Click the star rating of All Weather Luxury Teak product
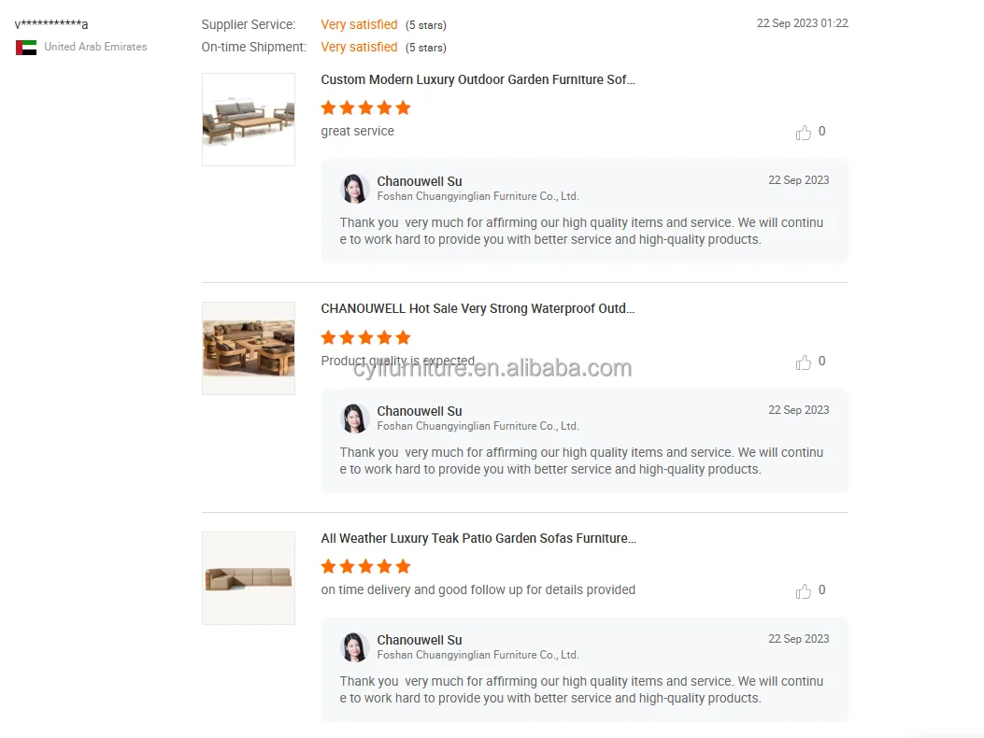Viewport: 984px width, 738px height. tap(366, 567)
